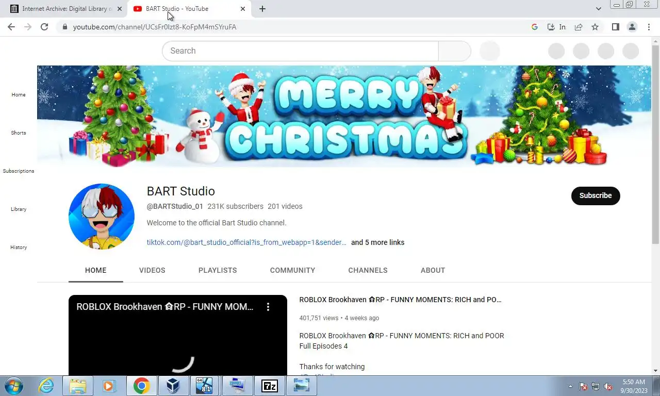Click title overlay on featured video
This screenshot has width=660, height=396.
coord(165,307)
